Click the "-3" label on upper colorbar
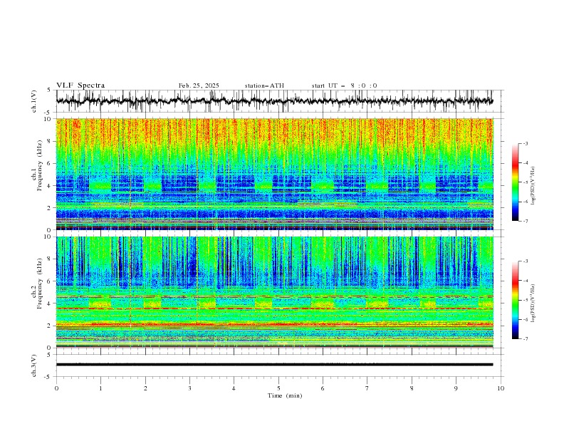 tap(526, 143)
